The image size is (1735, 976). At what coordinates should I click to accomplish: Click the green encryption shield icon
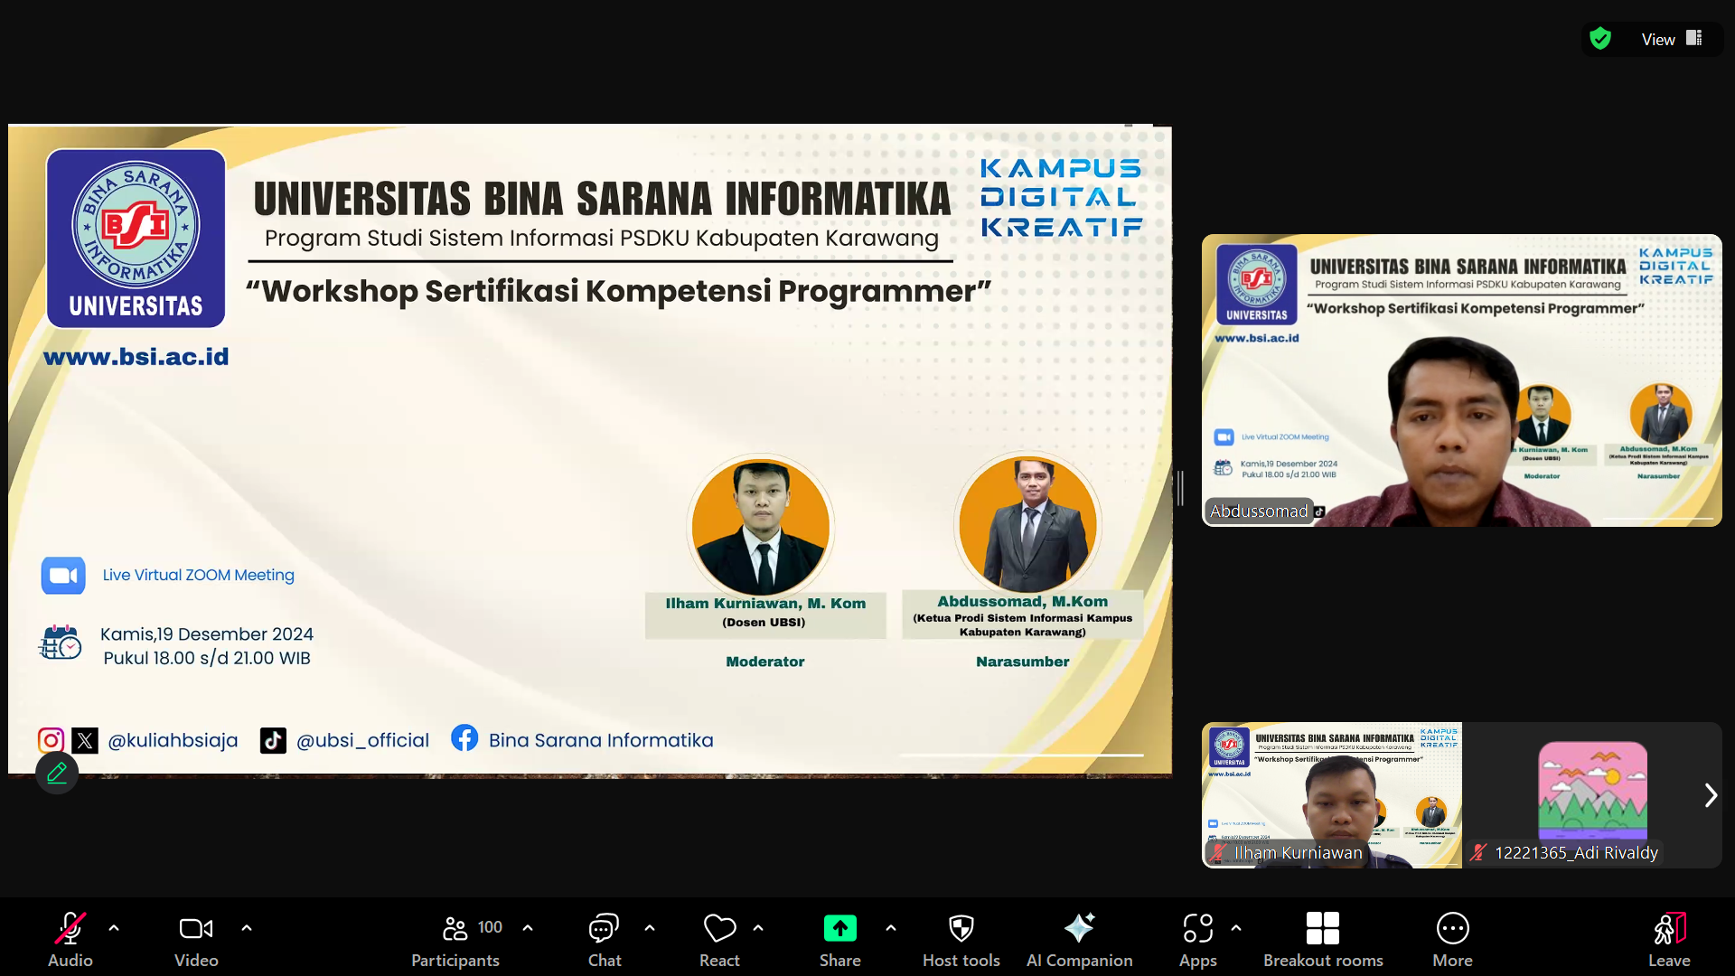pyautogui.click(x=1600, y=39)
